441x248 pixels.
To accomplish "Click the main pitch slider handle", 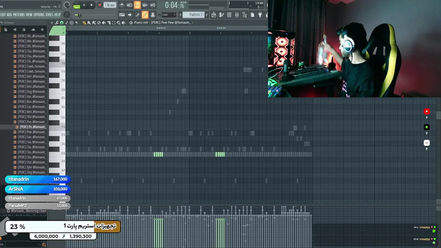I will click(80, 15).
